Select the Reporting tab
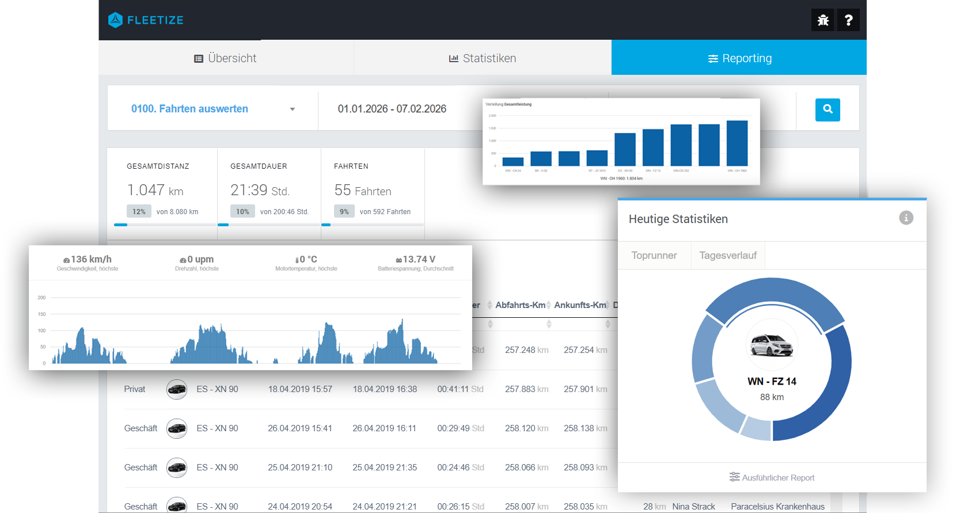Viewport: 960px width, 513px height. tap(739, 58)
